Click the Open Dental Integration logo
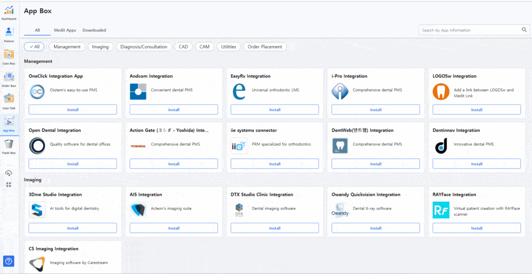Image resolution: width=532 pixels, height=274 pixels. pos(37,146)
